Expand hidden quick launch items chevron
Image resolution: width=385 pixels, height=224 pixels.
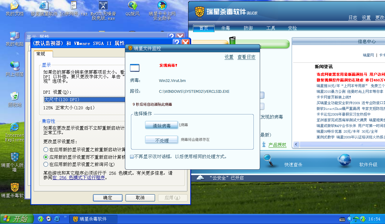65,217
